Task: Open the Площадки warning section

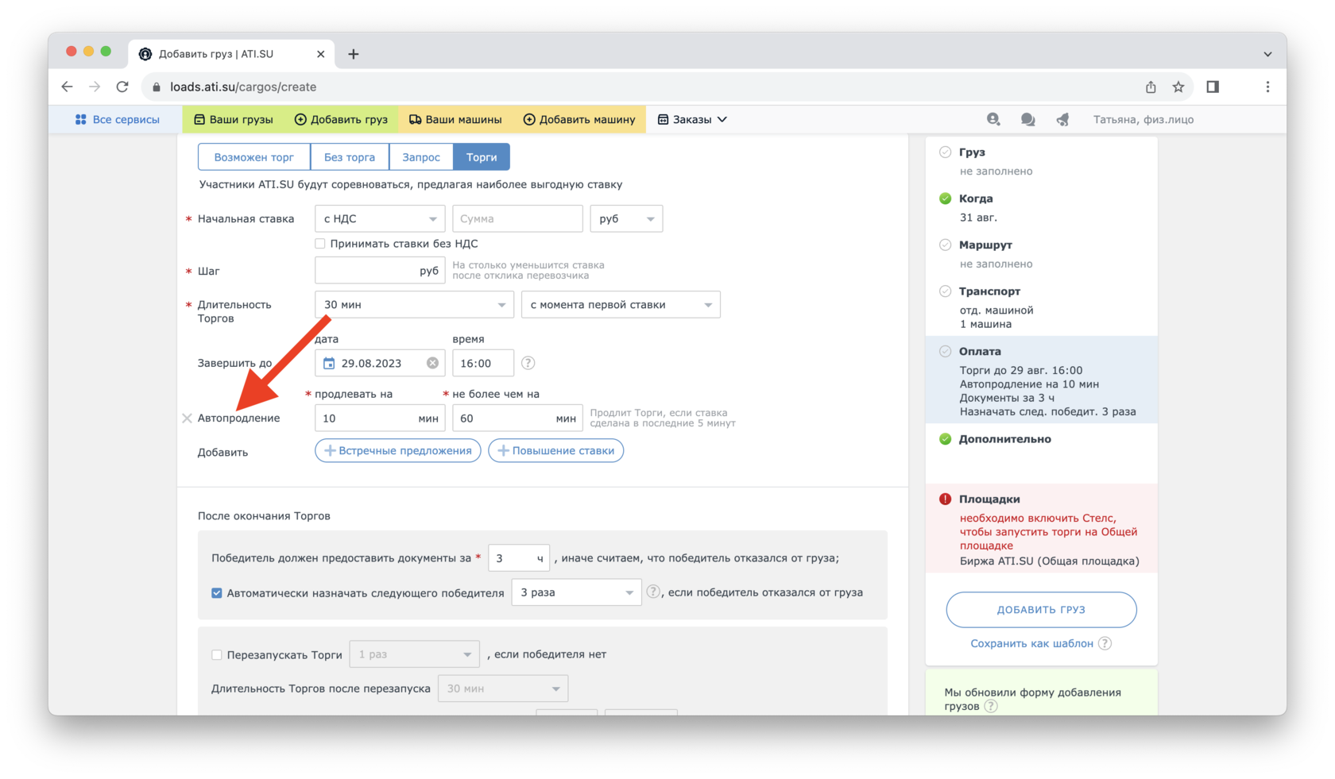Action: (x=1041, y=528)
